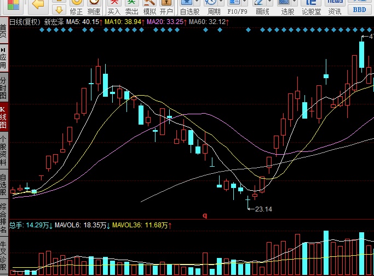Switch to the 首页 sidebar tab
Viewport: 374px width, 276px height.
coord(4,31)
